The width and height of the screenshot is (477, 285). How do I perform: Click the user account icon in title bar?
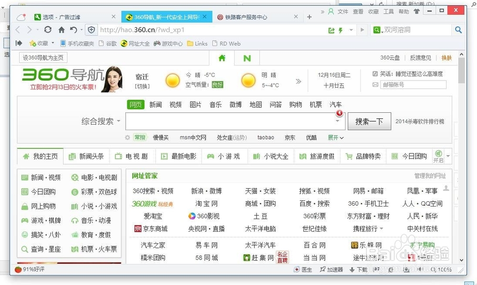331,11
